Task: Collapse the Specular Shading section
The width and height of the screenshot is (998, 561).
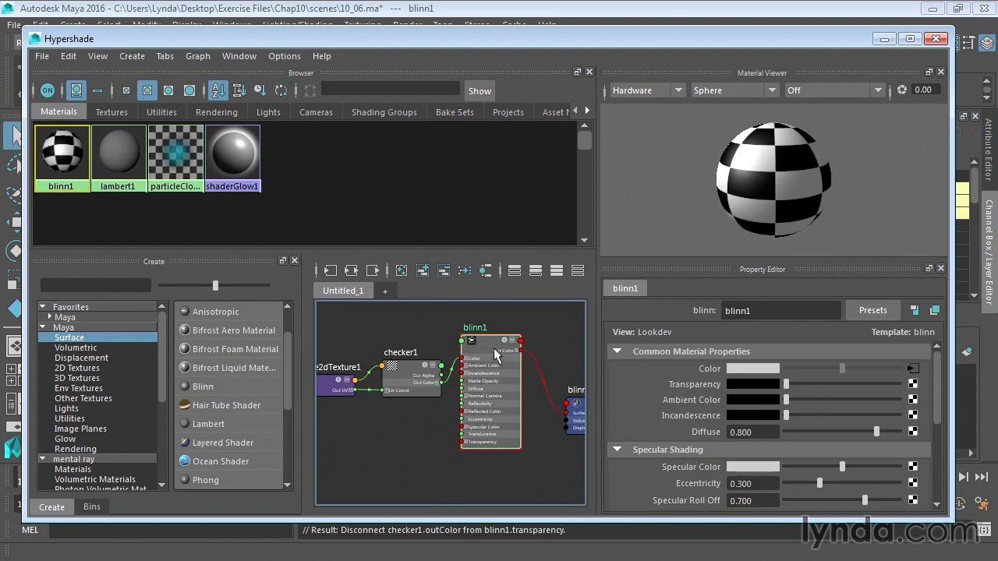Action: (617, 450)
